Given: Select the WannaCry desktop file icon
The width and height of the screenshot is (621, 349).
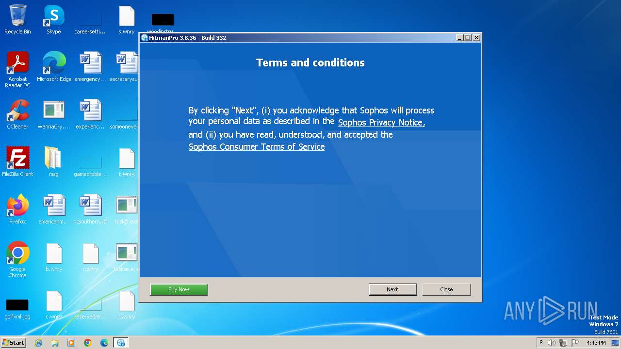Looking at the screenshot, I should click(54, 114).
